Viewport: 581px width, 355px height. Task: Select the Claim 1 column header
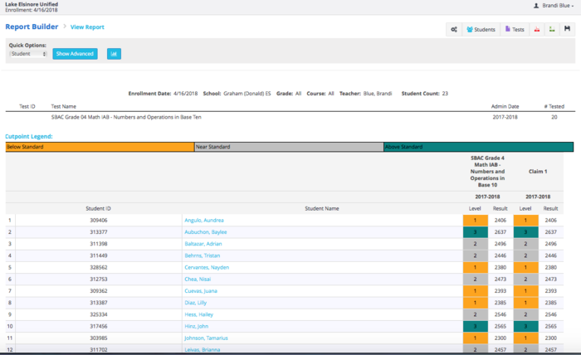tap(537, 173)
